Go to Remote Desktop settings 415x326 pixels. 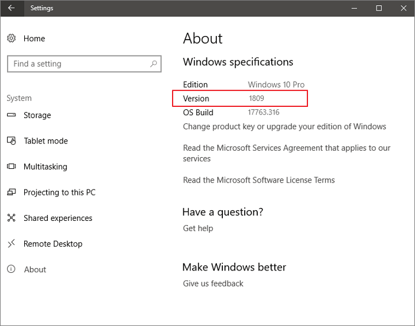[53, 244]
